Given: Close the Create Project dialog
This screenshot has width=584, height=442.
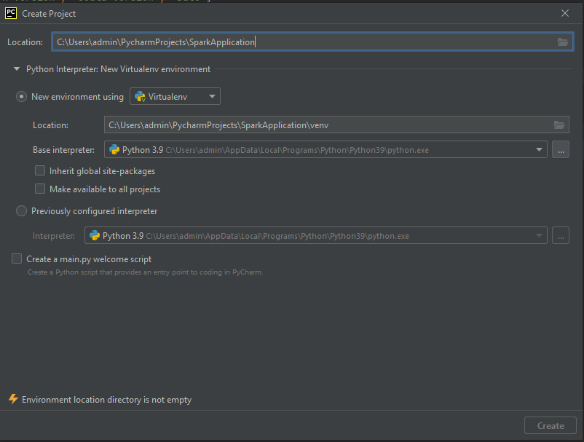Looking at the screenshot, I should (565, 13).
